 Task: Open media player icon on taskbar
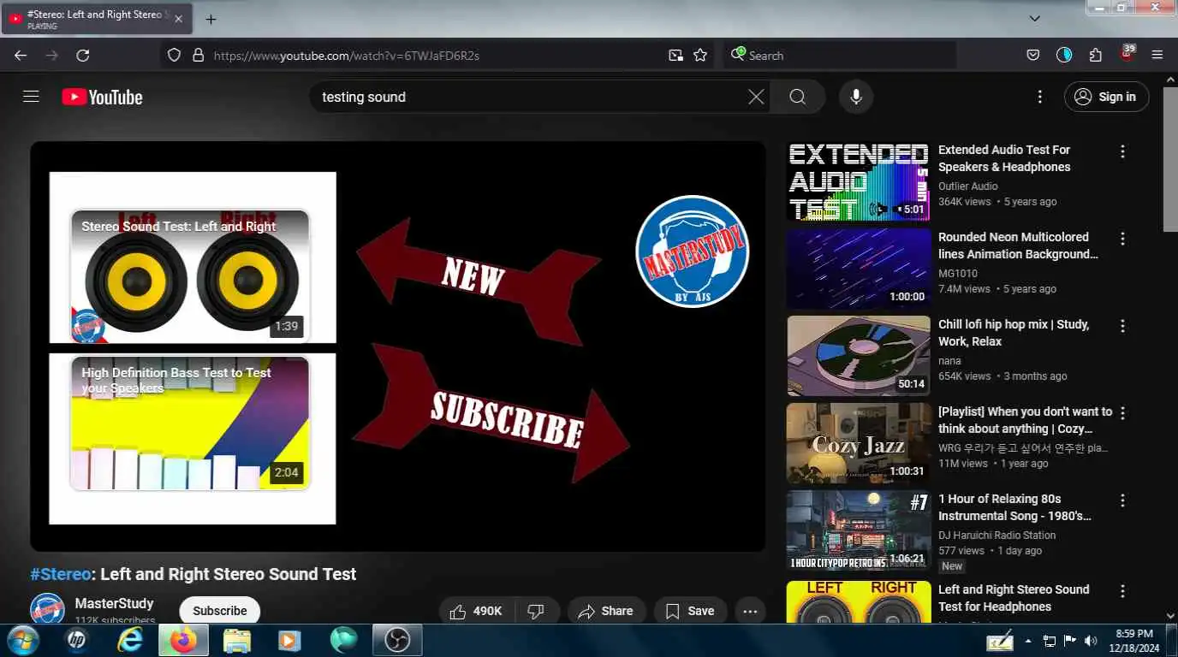coord(290,640)
